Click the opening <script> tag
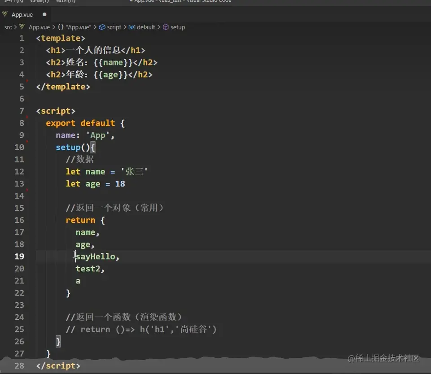 (x=56, y=111)
